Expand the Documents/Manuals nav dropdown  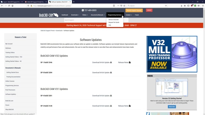(98, 15)
